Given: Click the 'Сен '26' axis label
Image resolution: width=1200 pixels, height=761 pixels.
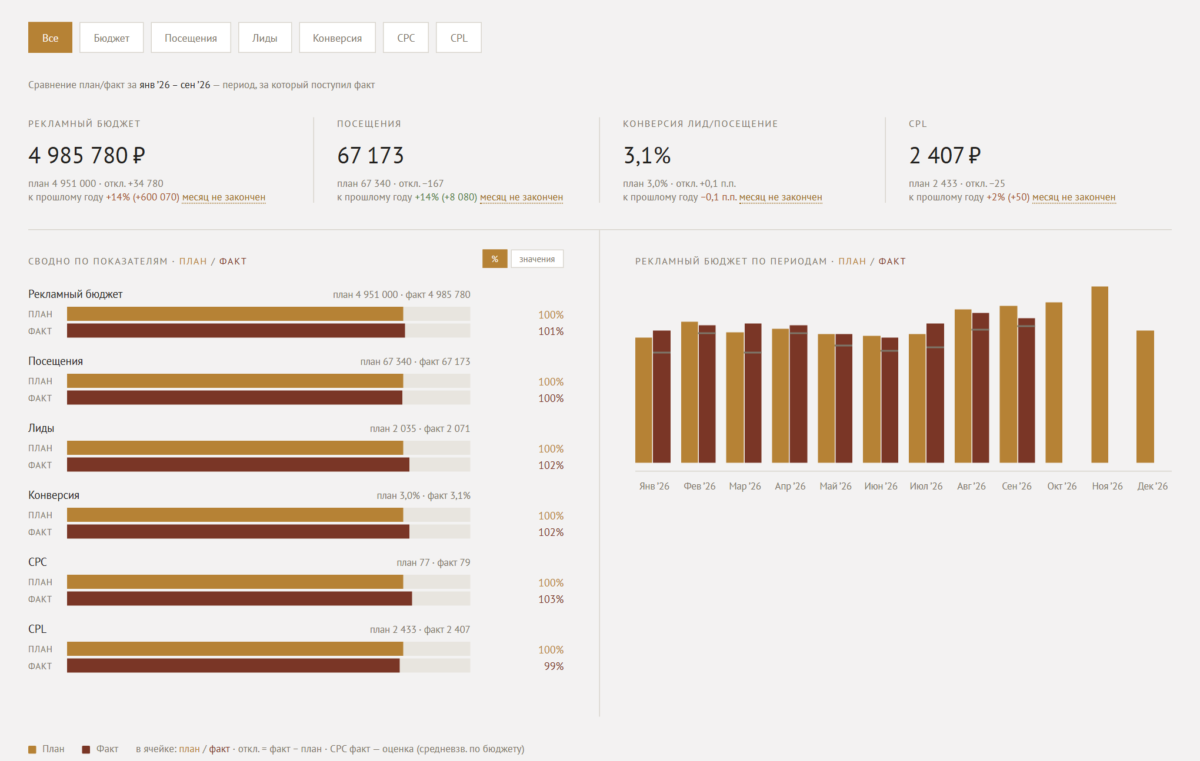Looking at the screenshot, I should pyautogui.click(x=1016, y=487).
